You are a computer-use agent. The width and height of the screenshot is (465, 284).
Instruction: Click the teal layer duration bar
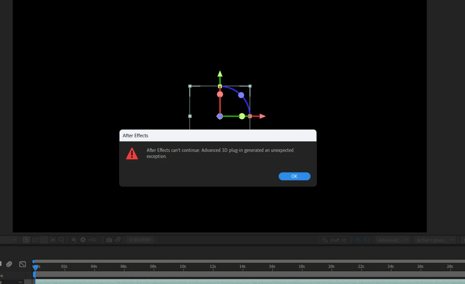[250, 282]
